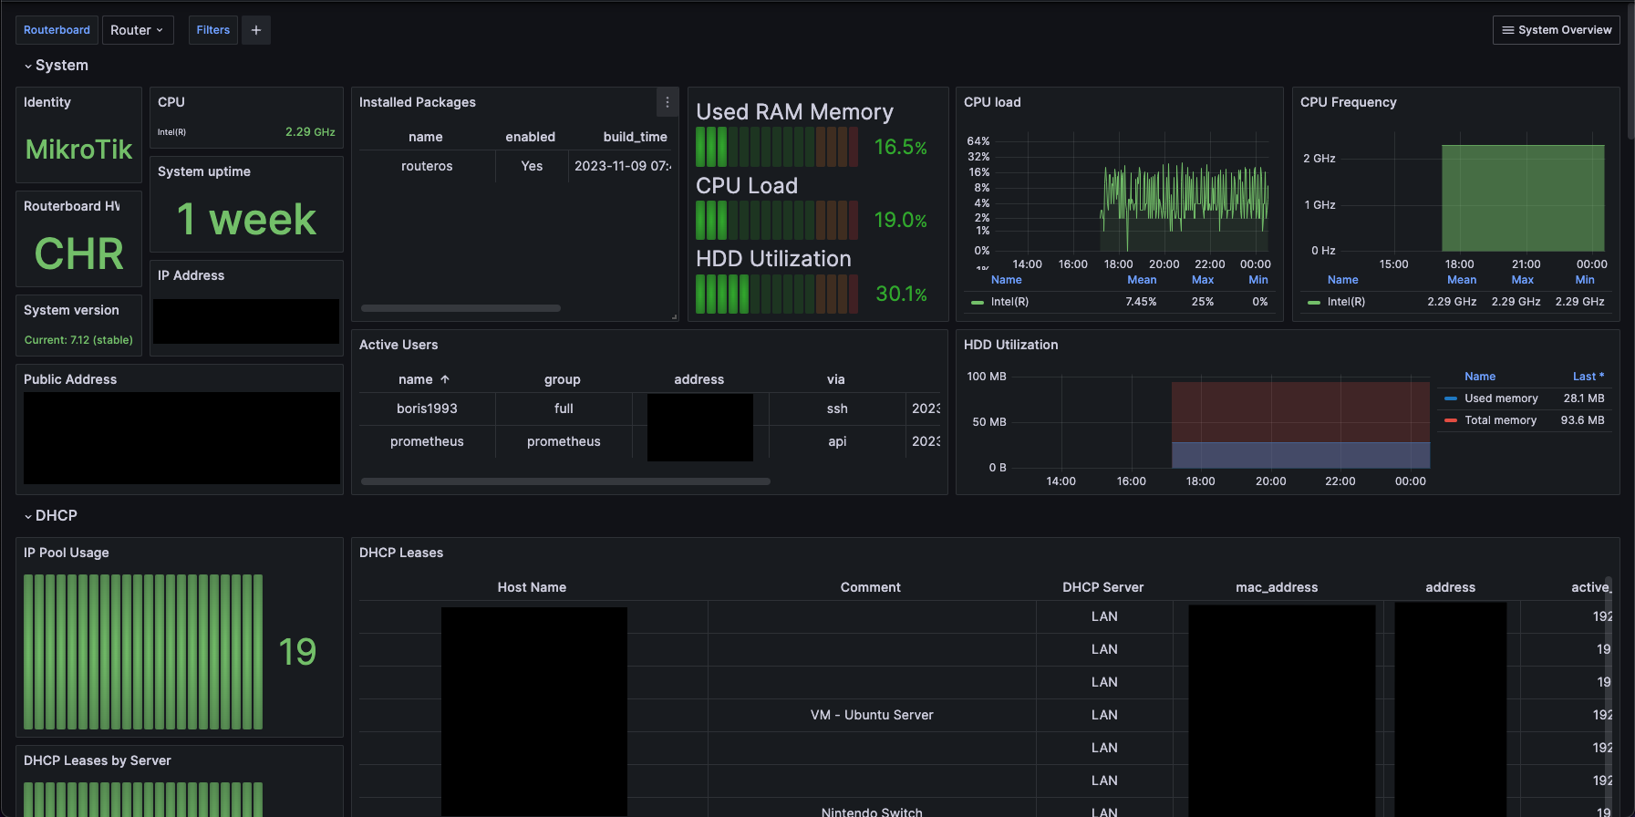Click the Current: 7.12 (stable) version text
This screenshot has width=1635, height=817.
pos(78,340)
